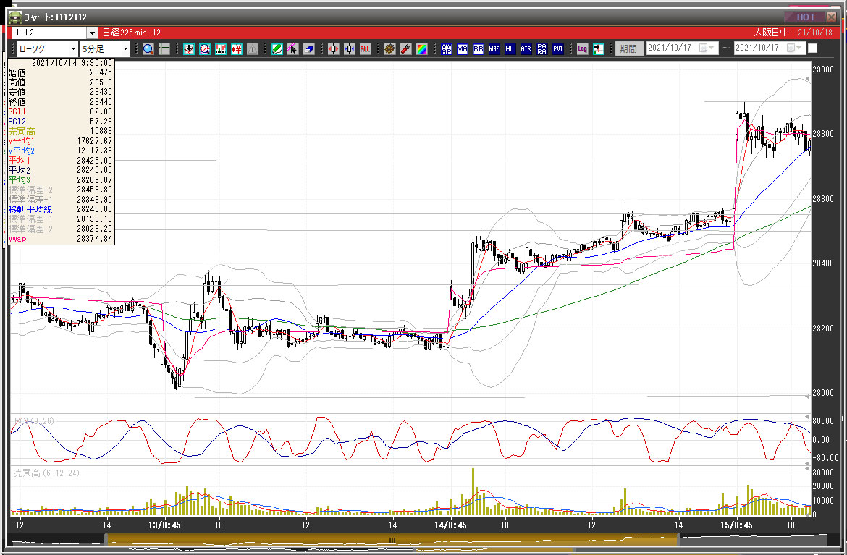Toggle the MA indicator button
This screenshot has height=555, width=847.
(463, 49)
